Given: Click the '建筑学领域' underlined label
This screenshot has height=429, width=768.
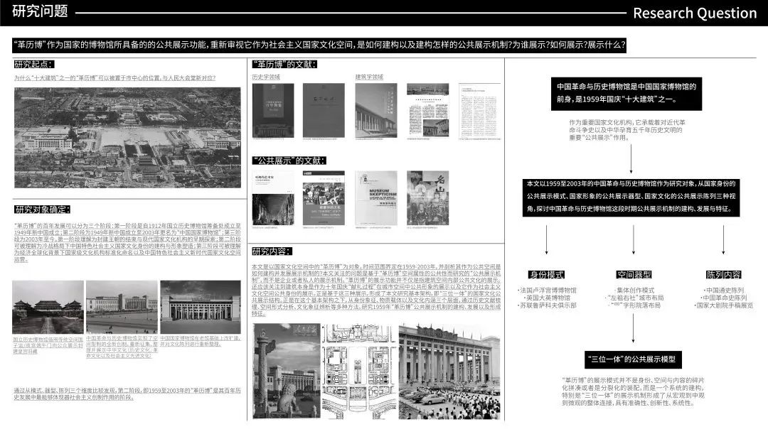Looking at the screenshot, I should (368, 77).
